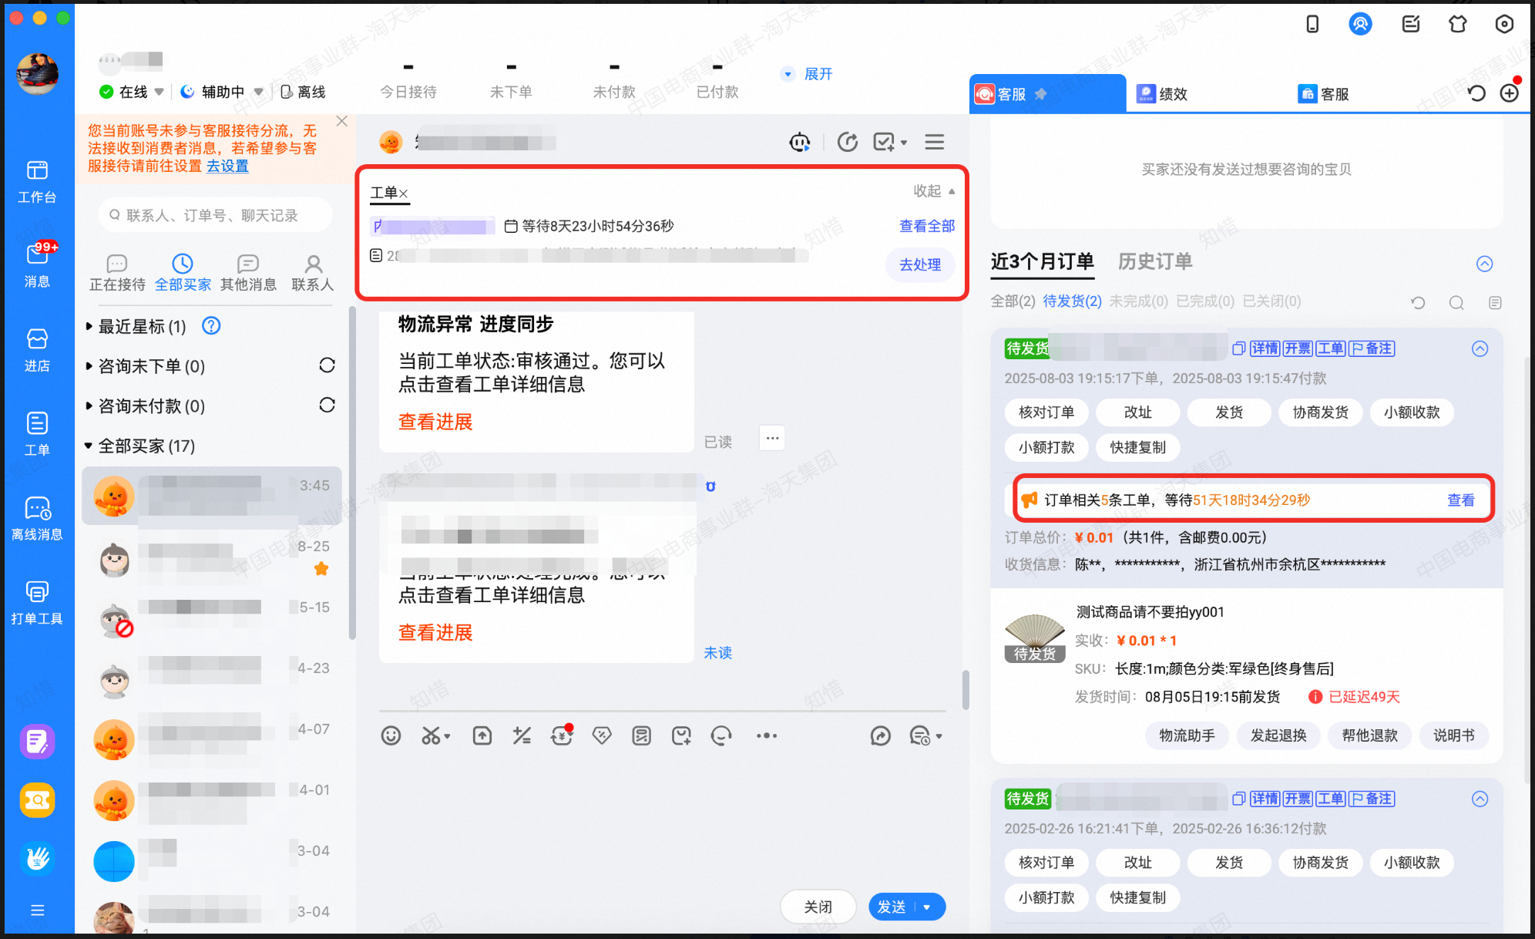Add a plugin with the plus icon

click(x=1510, y=93)
